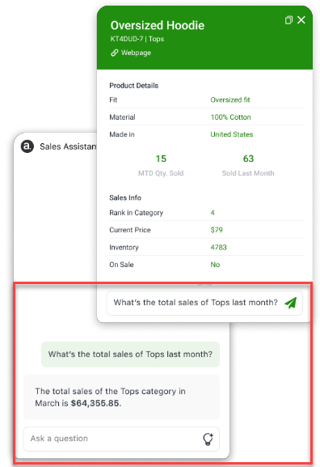Click the total sales of Tops text field
This screenshot has width=320, height=467.
point(204,303)
